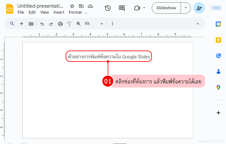Open version history clock icon
This screenshot has width=226, height=144.
pyautogui.click(x=108, y=8)
